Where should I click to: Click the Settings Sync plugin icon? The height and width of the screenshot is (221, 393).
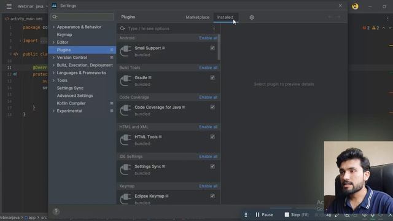[x=125, y=169]
